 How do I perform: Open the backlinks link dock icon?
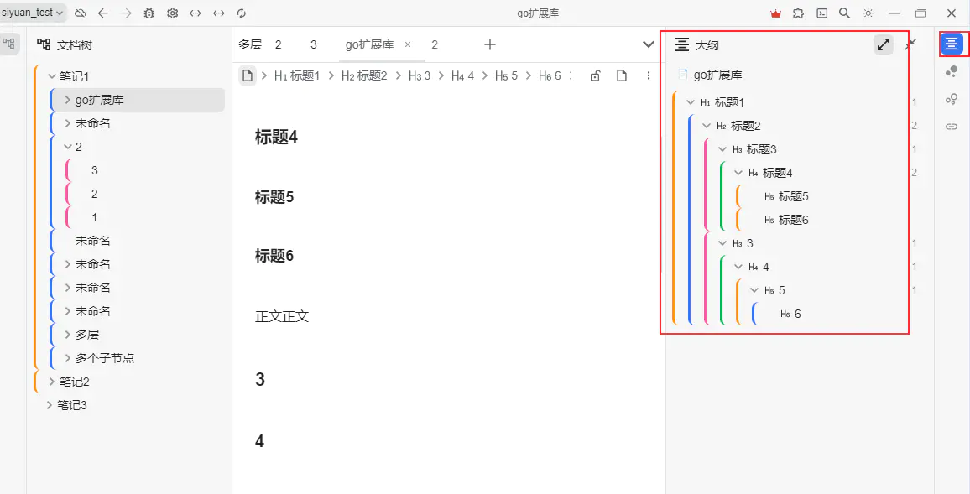coord(952,126)
